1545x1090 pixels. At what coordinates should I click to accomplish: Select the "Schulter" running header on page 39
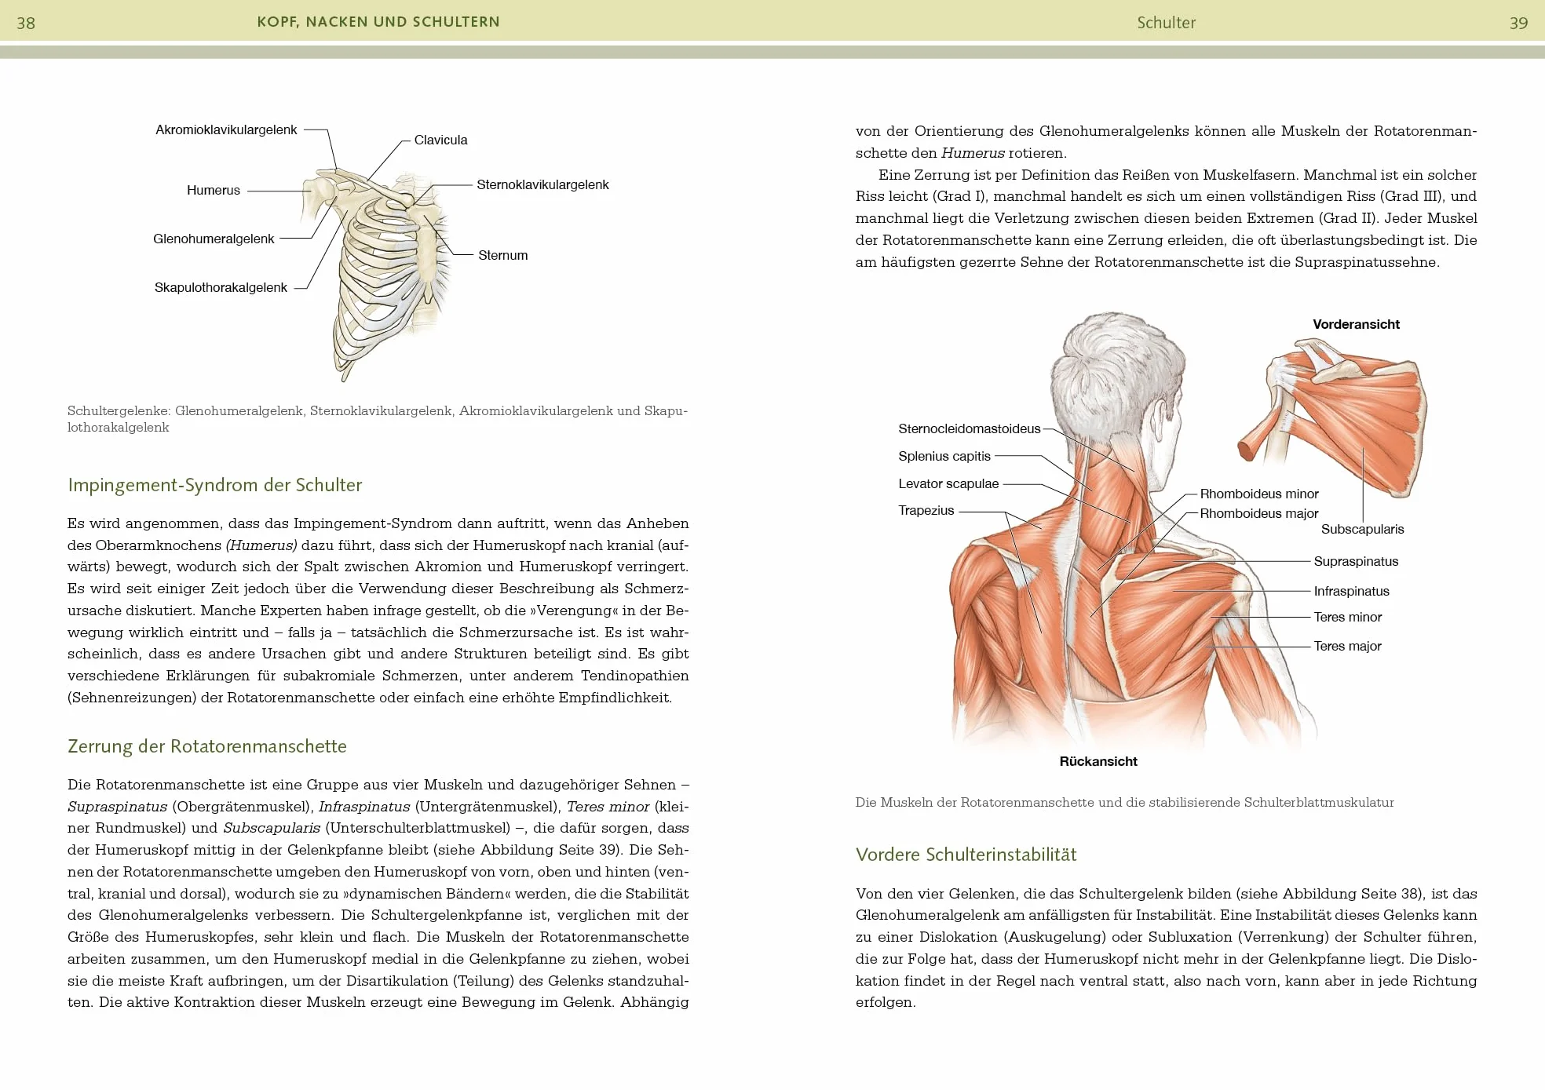(x=1167, y=23)
